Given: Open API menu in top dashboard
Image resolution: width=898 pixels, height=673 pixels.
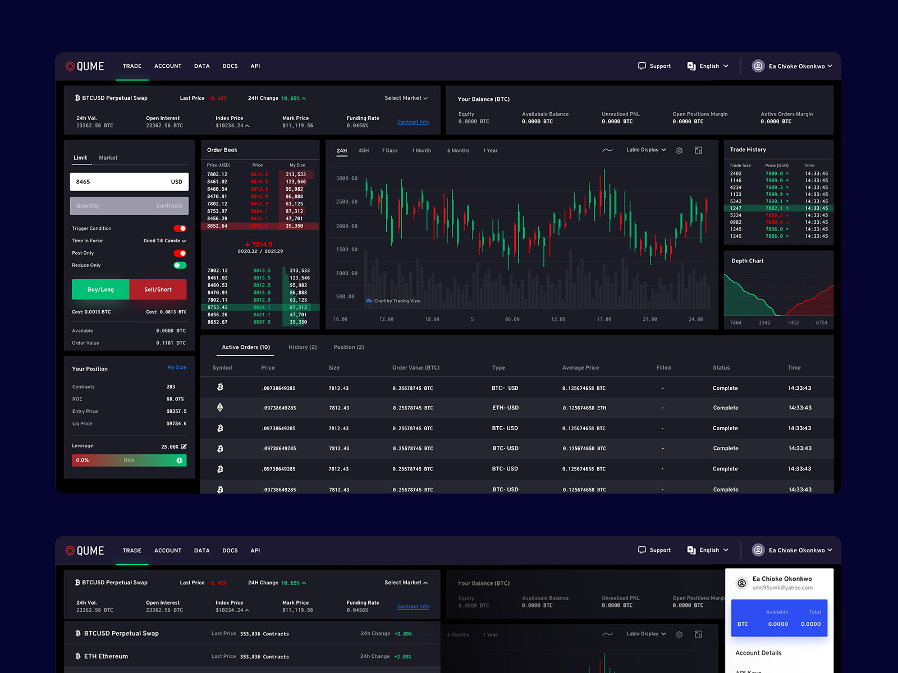Looking at the screenshot, I should click(x=255, y=66).
